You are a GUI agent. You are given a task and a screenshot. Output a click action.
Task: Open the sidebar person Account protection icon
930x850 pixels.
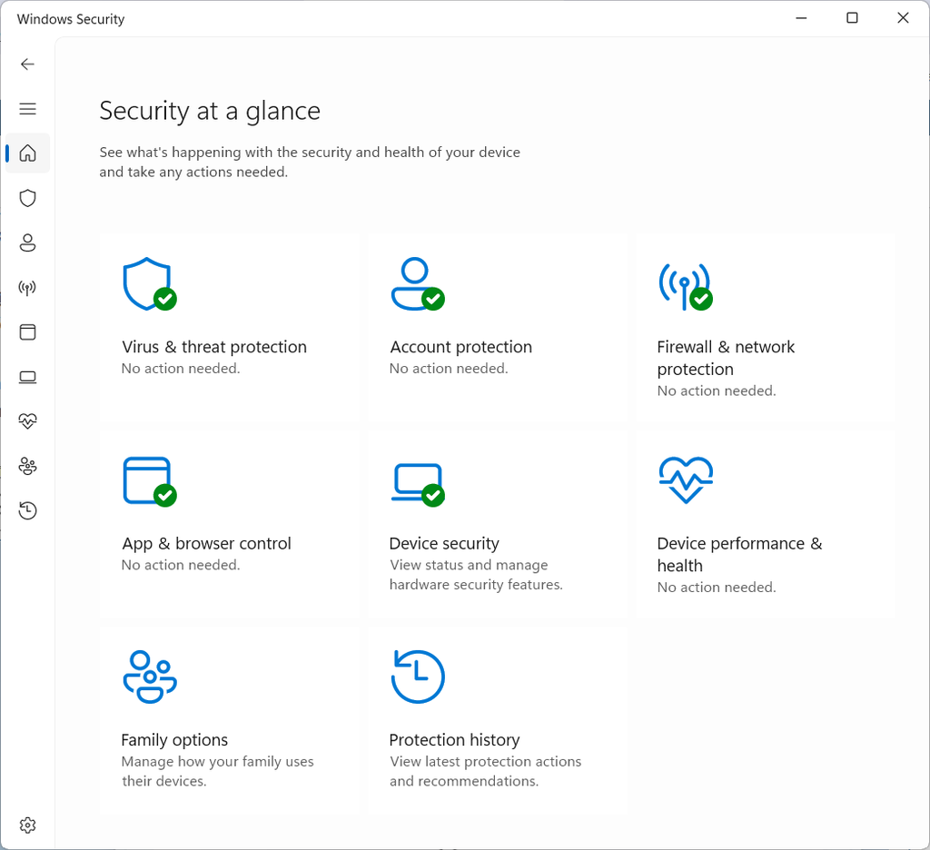pos(27,242)
